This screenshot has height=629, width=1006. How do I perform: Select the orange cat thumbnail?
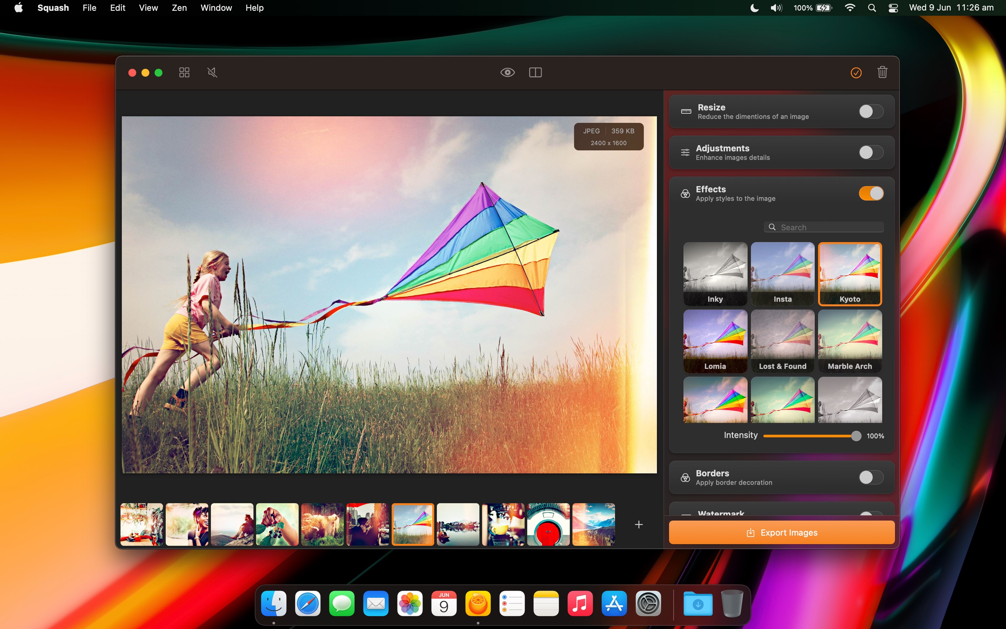coord(323,524)
